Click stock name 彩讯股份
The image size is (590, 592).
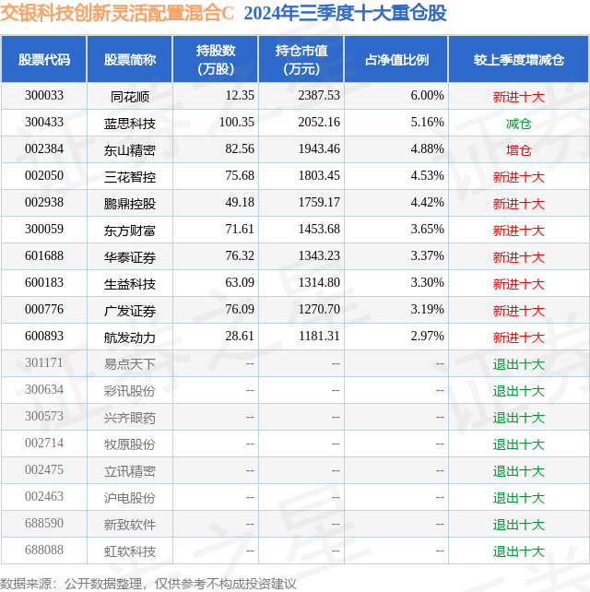point(130,391)
